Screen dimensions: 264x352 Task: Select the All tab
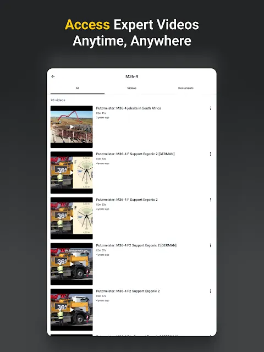click(x=78, y=88)
